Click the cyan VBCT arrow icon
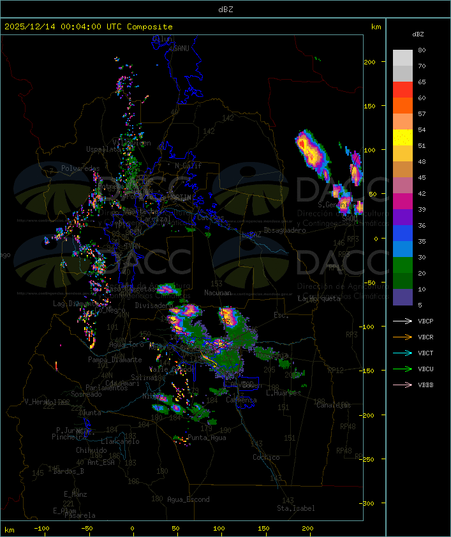Image resolution: width=451 pixels, height=537 pixels. pyautogui.click(x=403, y=353)
